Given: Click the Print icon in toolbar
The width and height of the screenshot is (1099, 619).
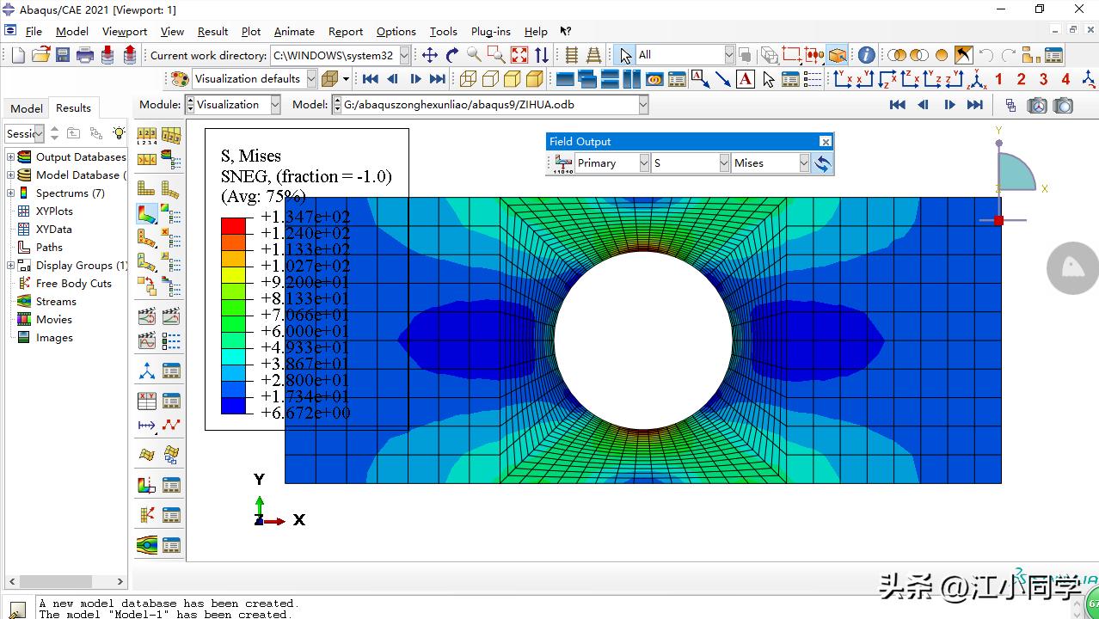Looking at the screenshot, I should pos(85,55).
